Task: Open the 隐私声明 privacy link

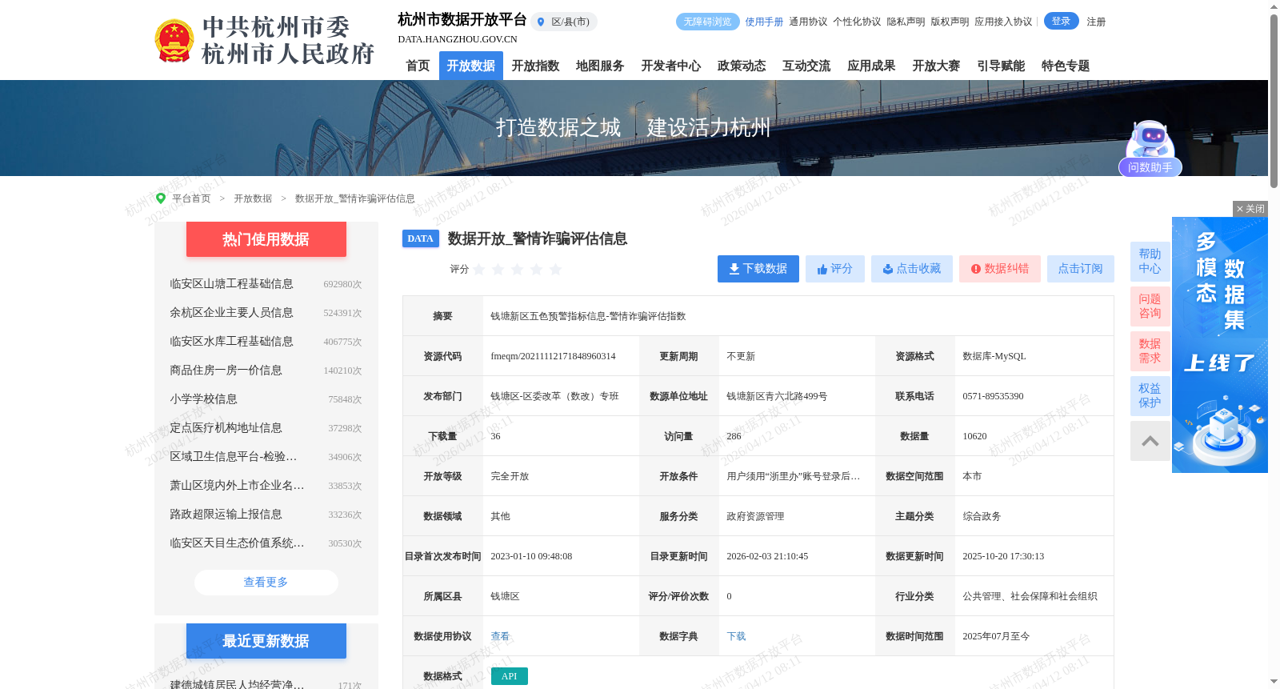Action: coord(906,22)
